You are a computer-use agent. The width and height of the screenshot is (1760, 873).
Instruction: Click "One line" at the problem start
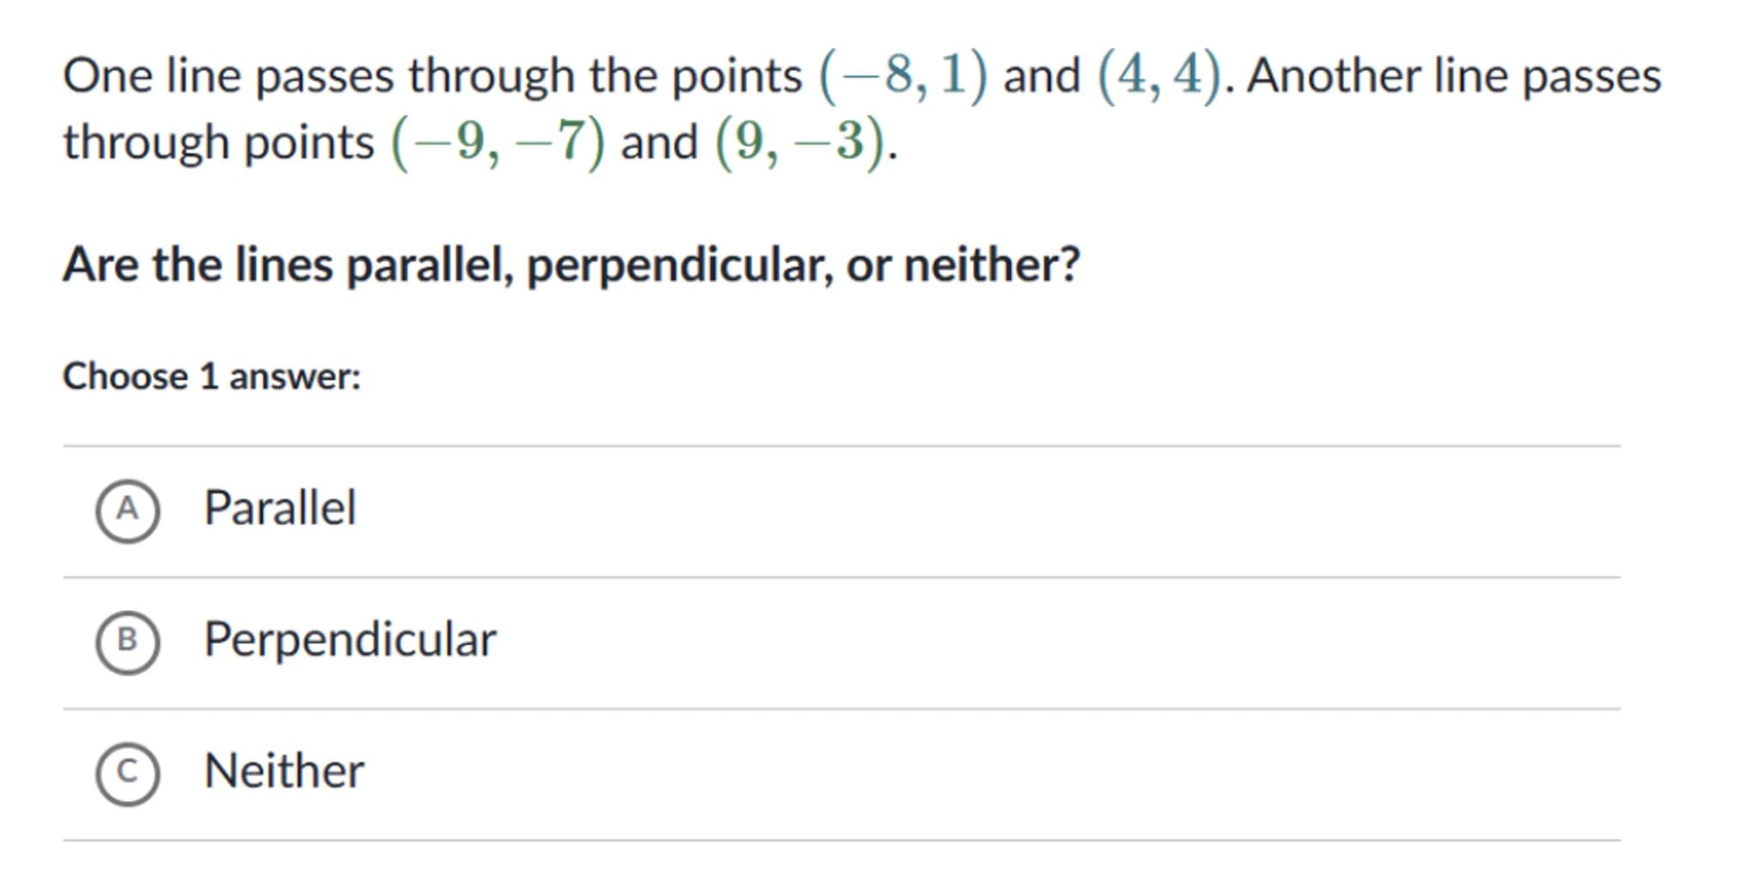coord(152,76)
